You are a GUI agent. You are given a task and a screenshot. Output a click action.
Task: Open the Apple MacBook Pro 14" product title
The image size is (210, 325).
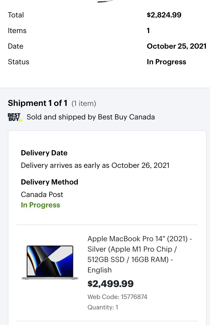click(140, 254)
